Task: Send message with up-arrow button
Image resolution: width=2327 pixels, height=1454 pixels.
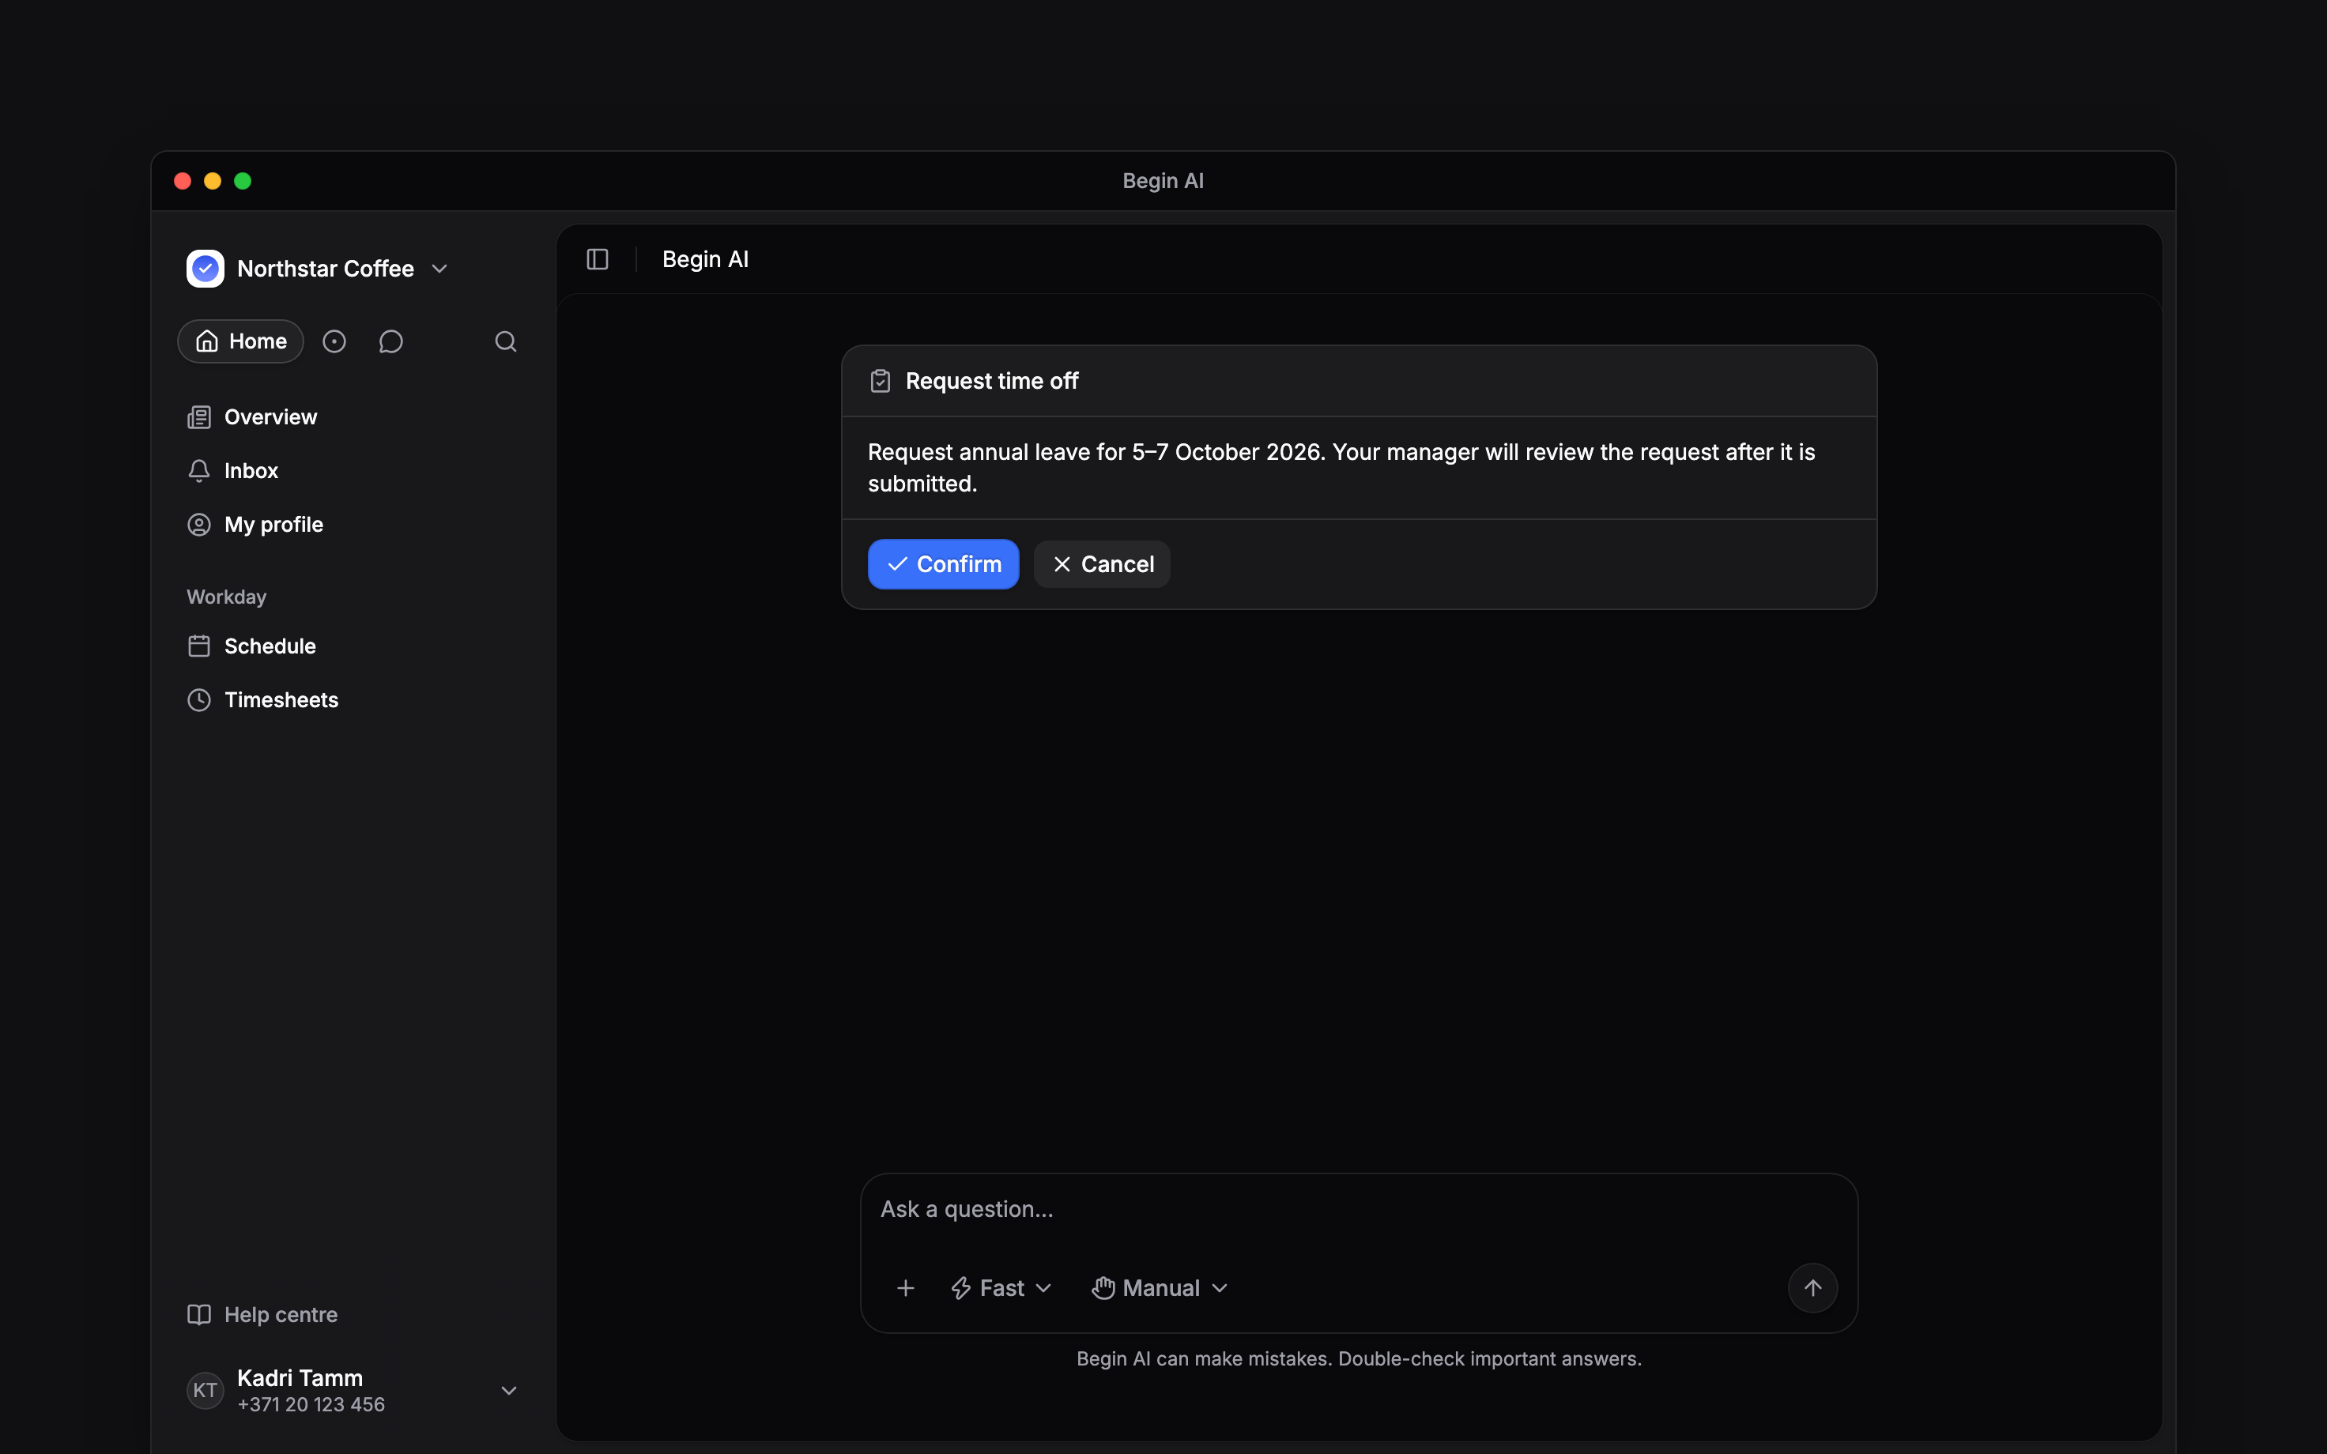Action: pos(1812,1287)
